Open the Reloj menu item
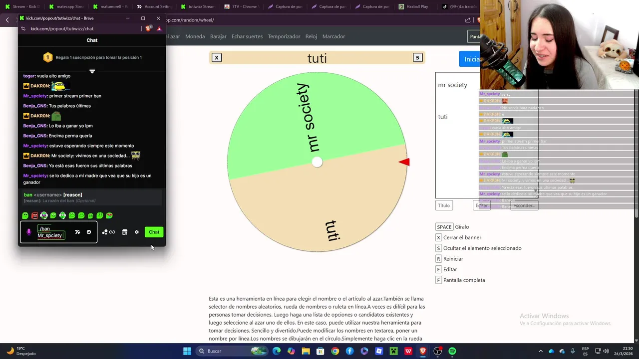The image size is (639, 359). tap(311, 36)
